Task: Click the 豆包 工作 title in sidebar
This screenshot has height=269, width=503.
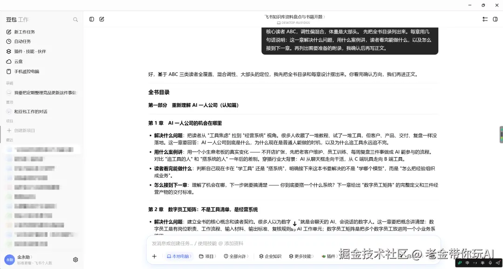Action: click(17, 20)
